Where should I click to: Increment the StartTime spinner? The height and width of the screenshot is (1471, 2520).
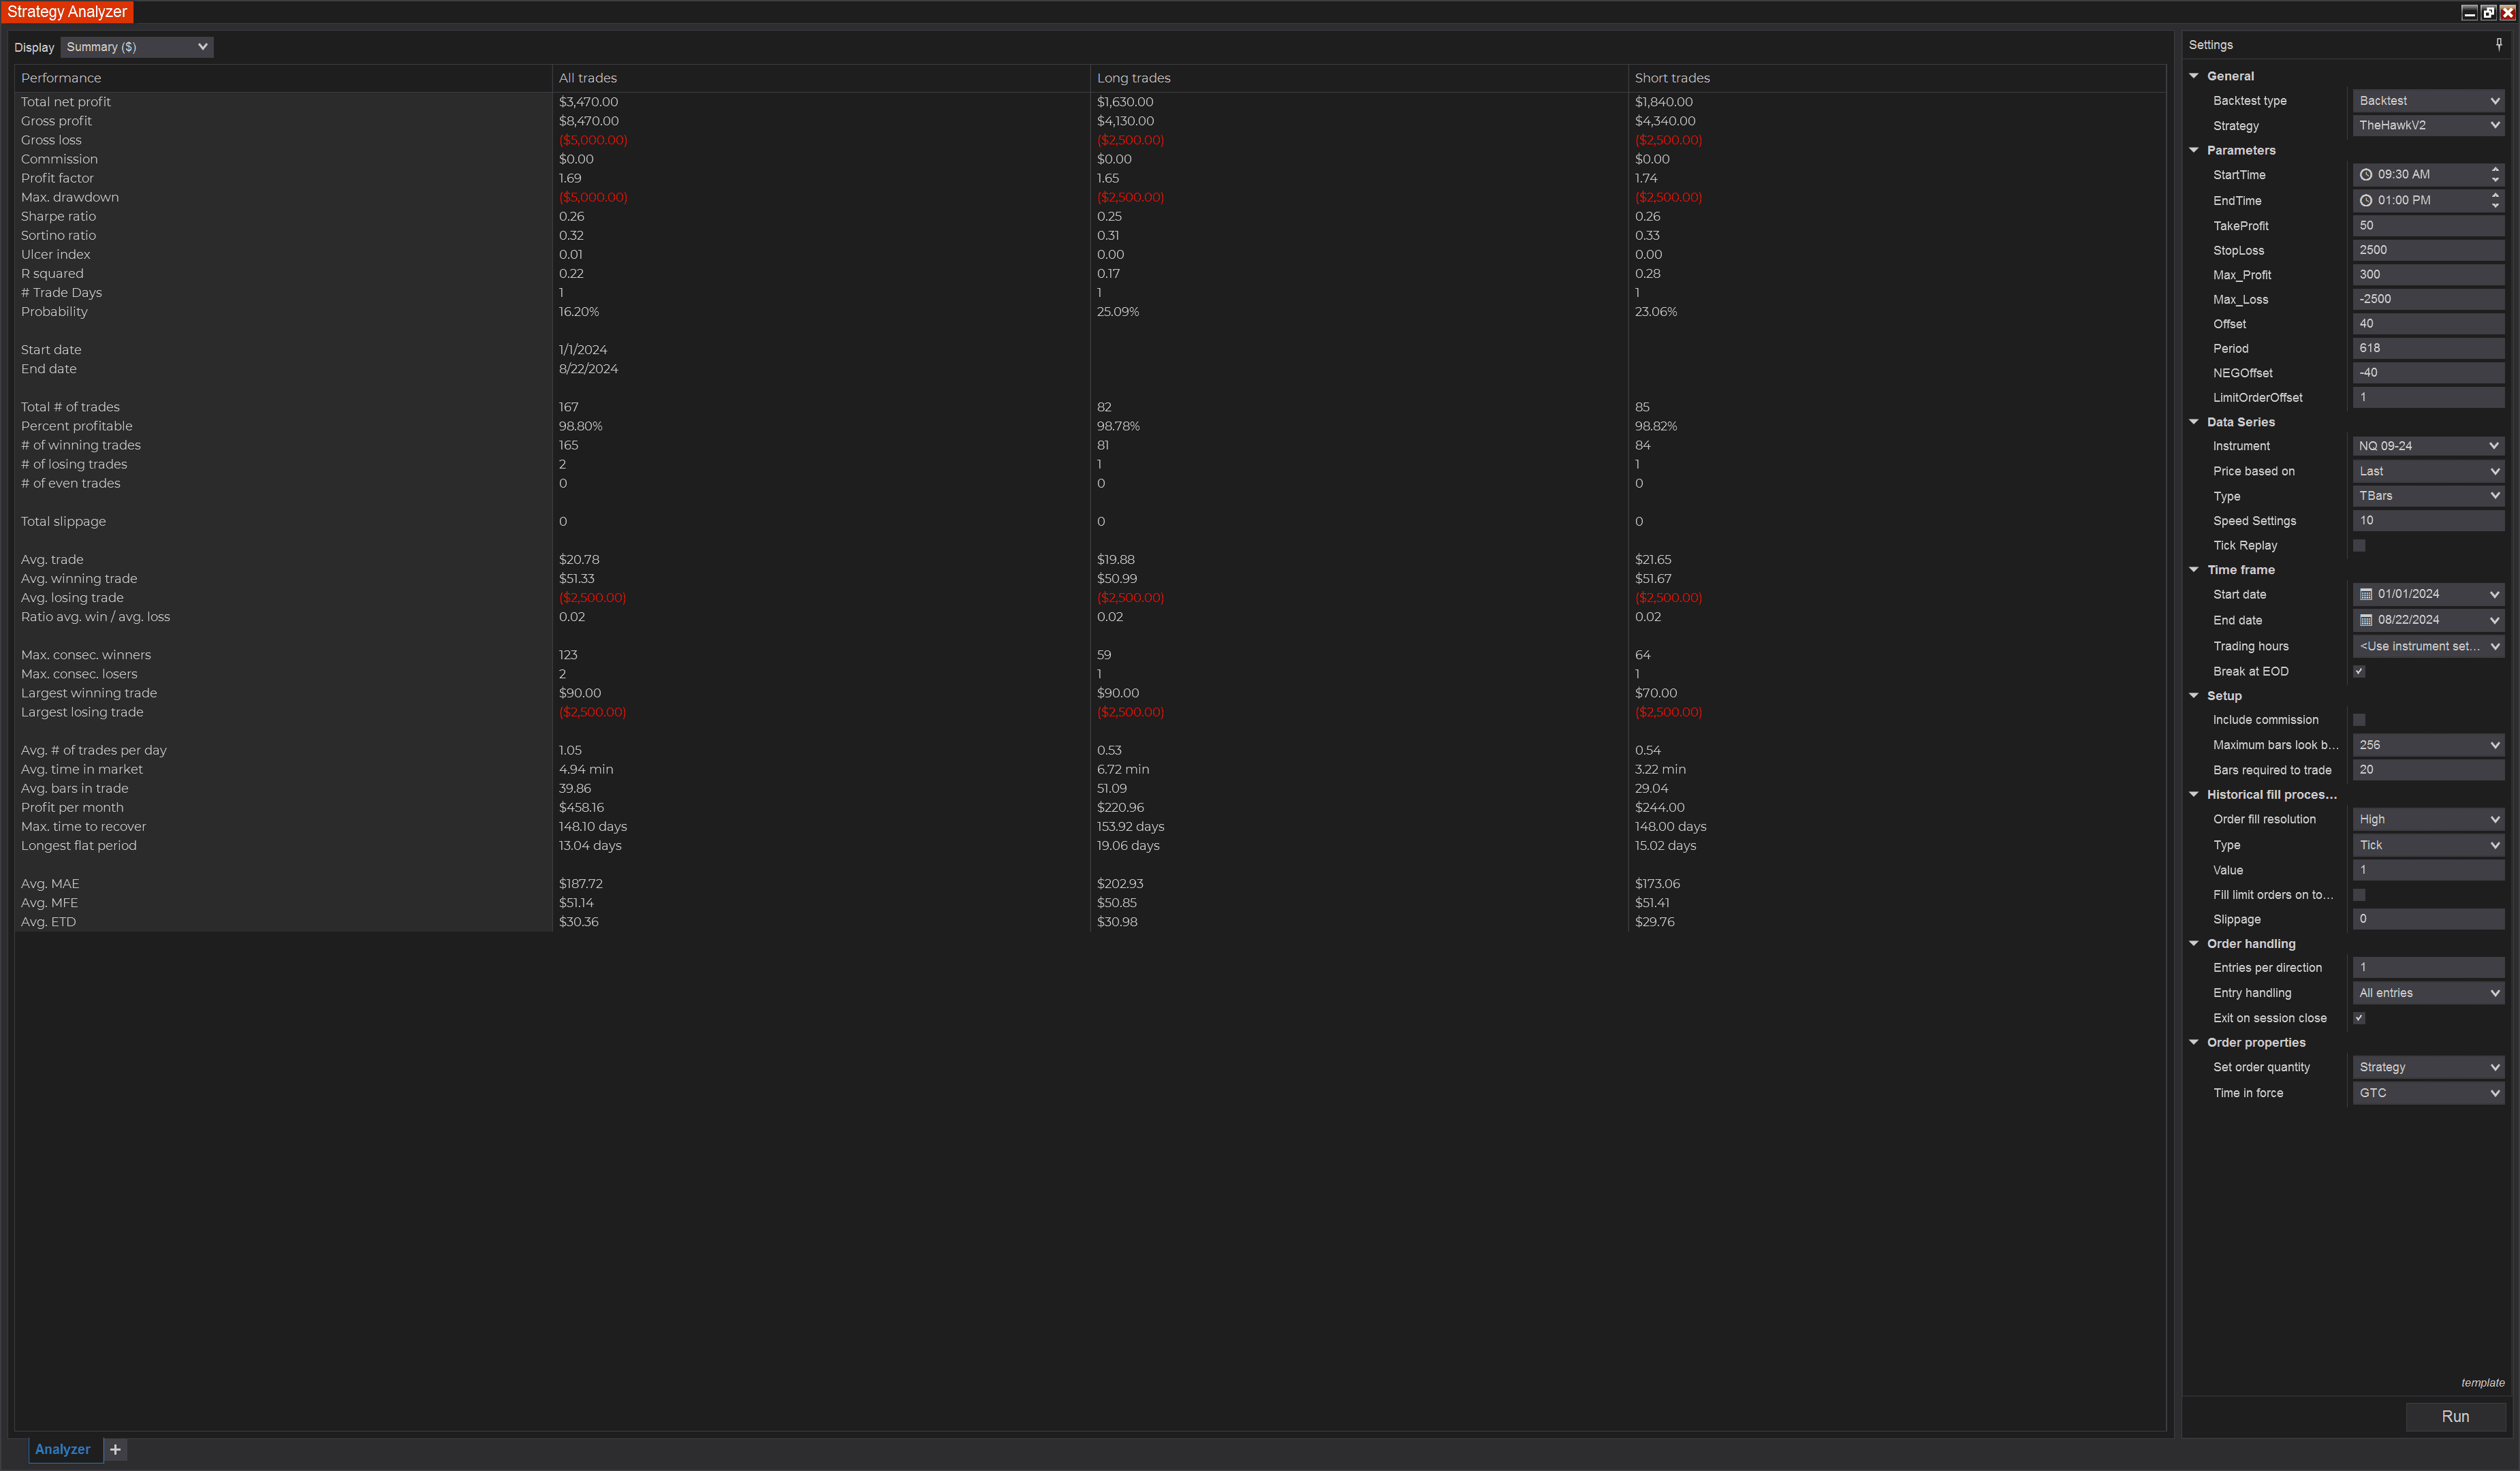point(2495,169)
